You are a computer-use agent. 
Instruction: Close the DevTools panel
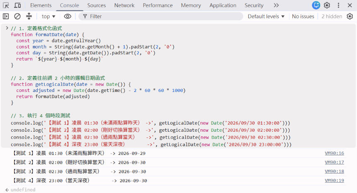point(350,5)
